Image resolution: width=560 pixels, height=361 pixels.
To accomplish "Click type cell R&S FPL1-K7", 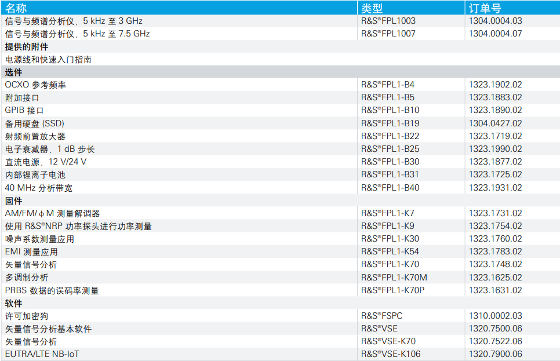I will [x=387, y=214].
